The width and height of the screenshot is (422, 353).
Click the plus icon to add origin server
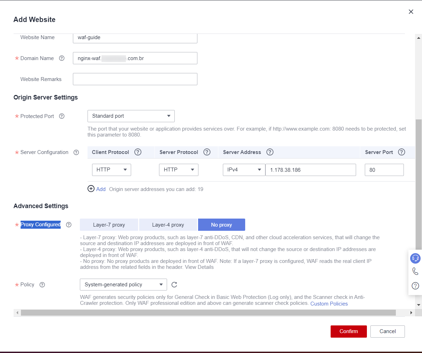(91, 189)
